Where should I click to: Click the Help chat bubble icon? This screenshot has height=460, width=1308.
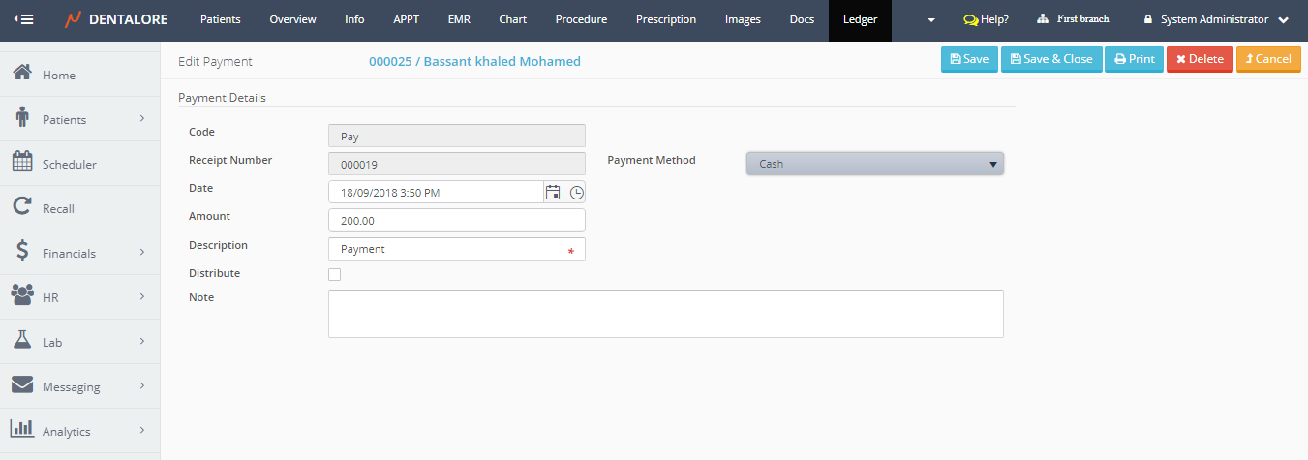click(970, 19)
